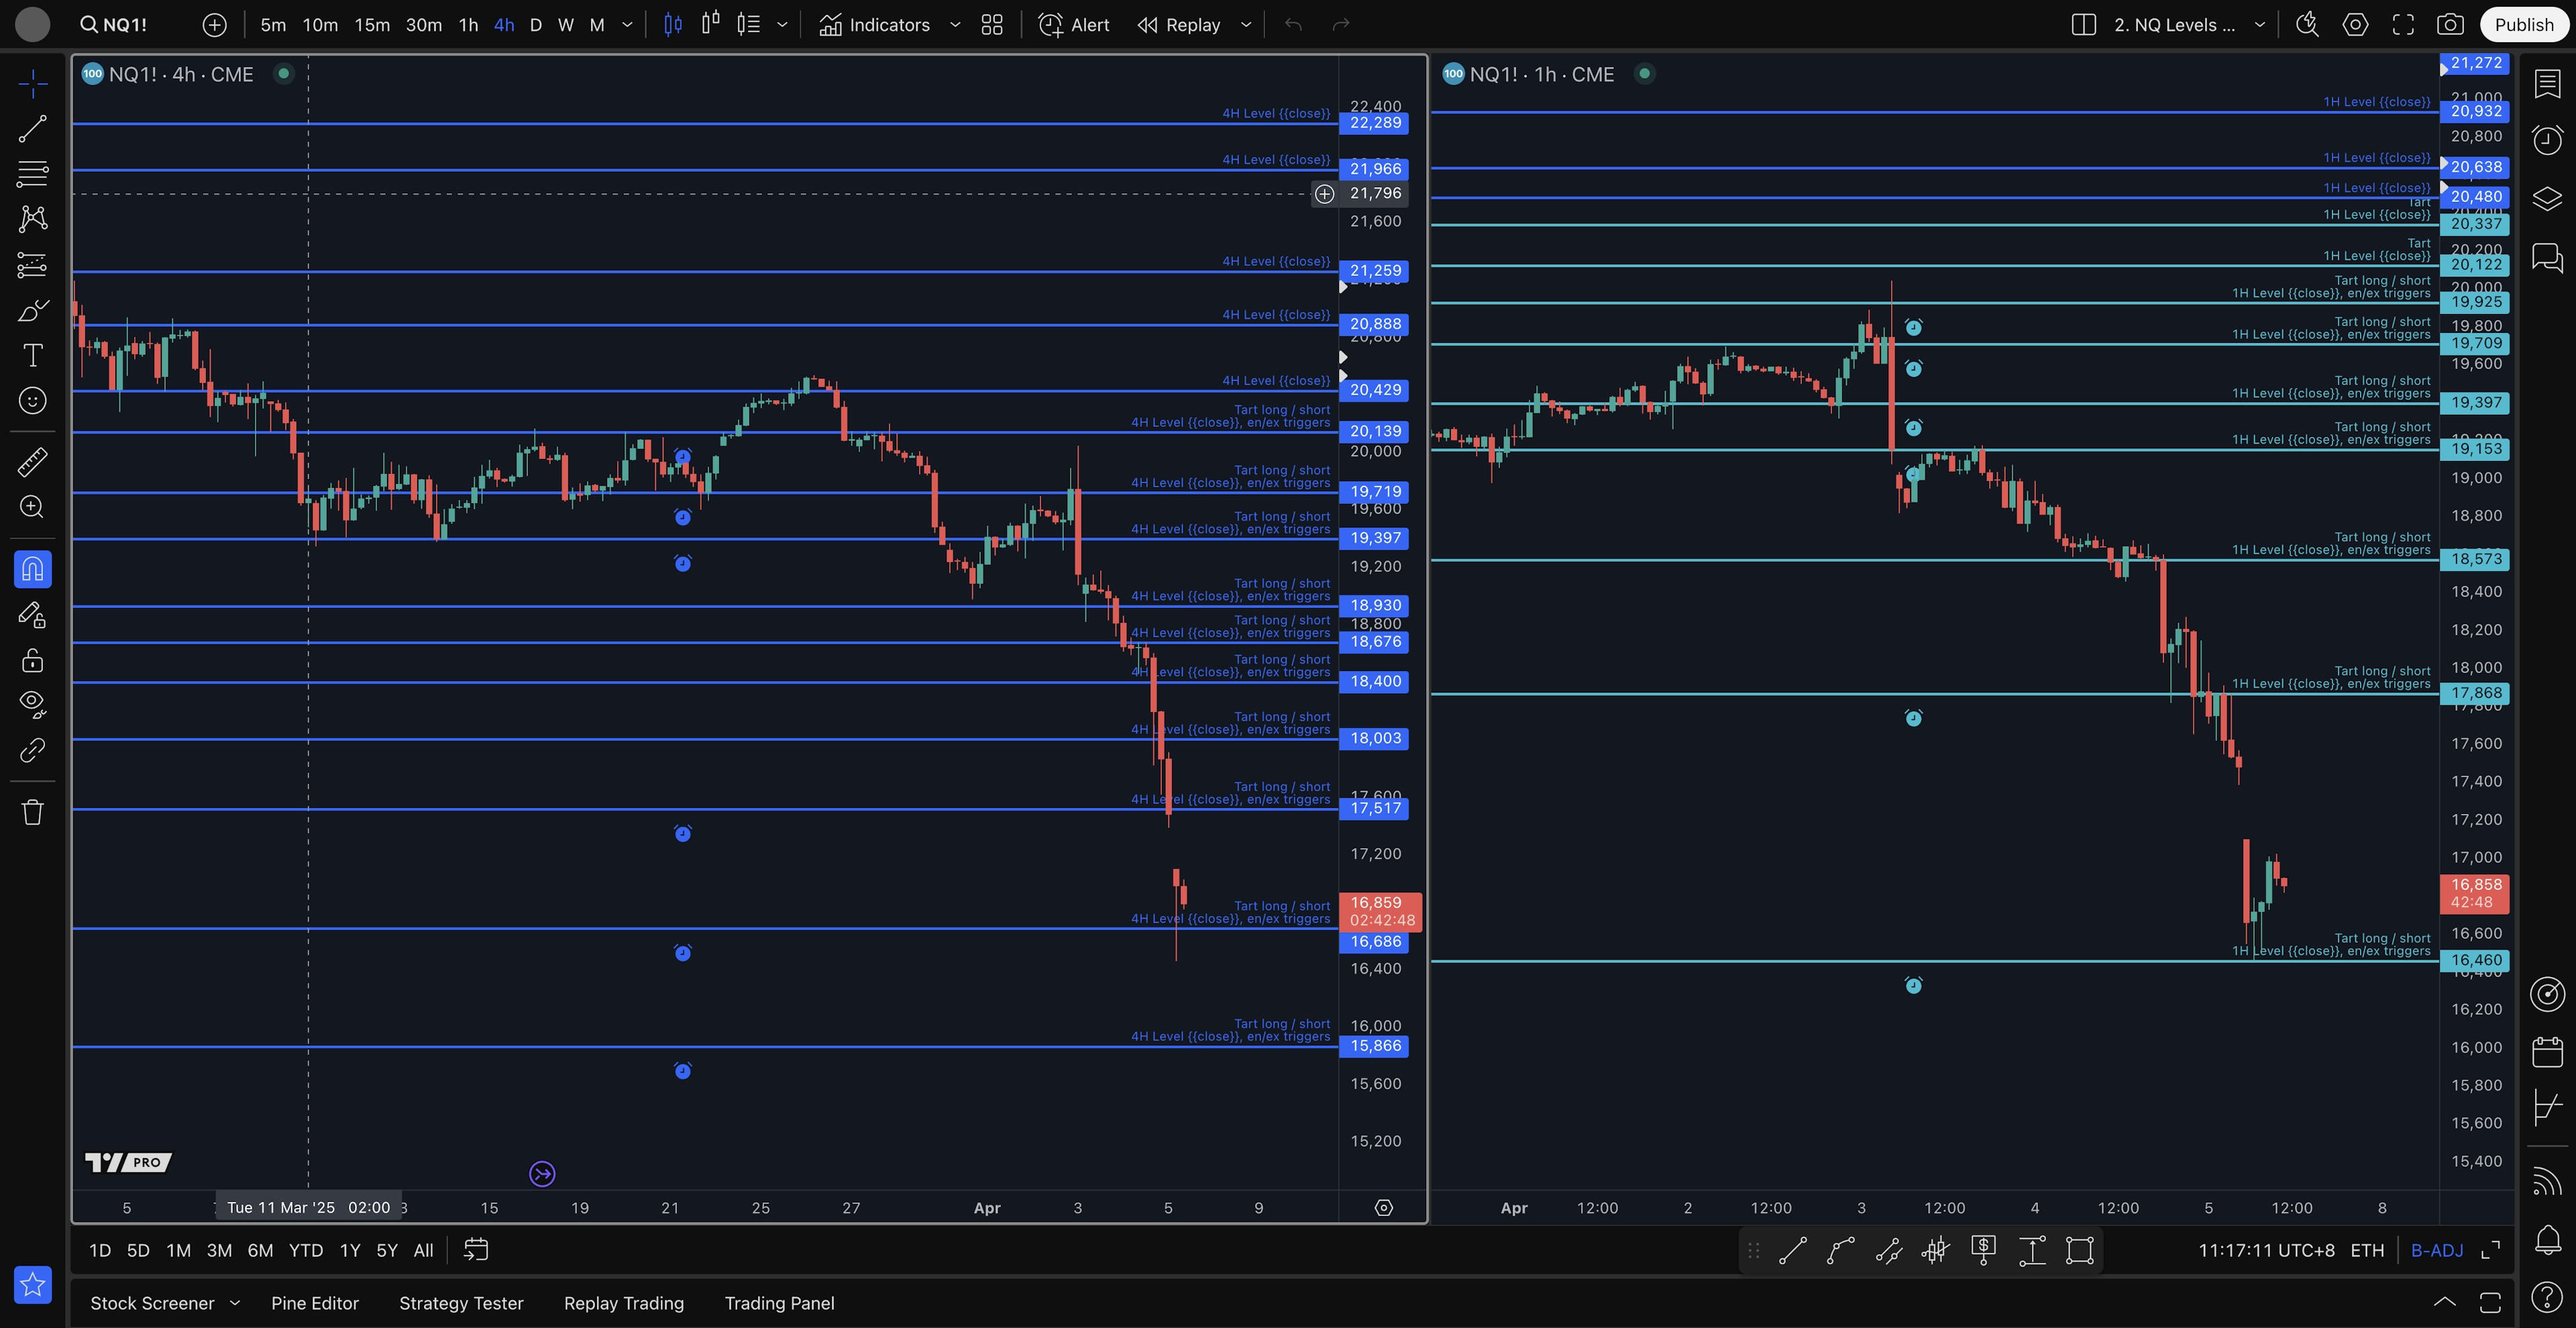Screen dimensions: 2576x1328
Task: Create an Alert from toolbar
Action: point(1074,25)
